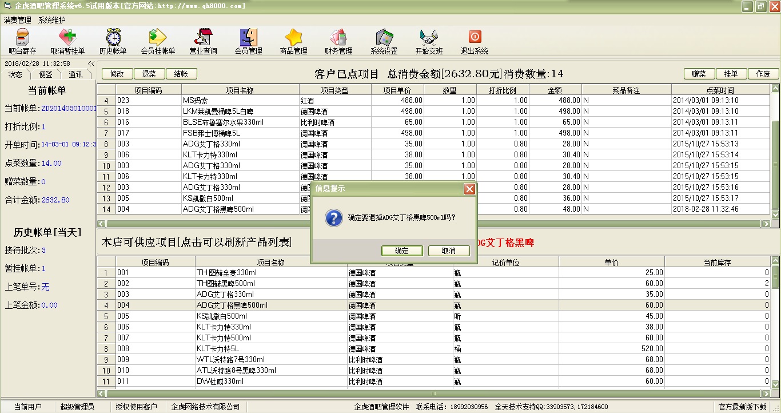The width and height of the screenshot is (781, 413).
Task: Click the 点菜时间 column header
Action: (x=720, y=90)
